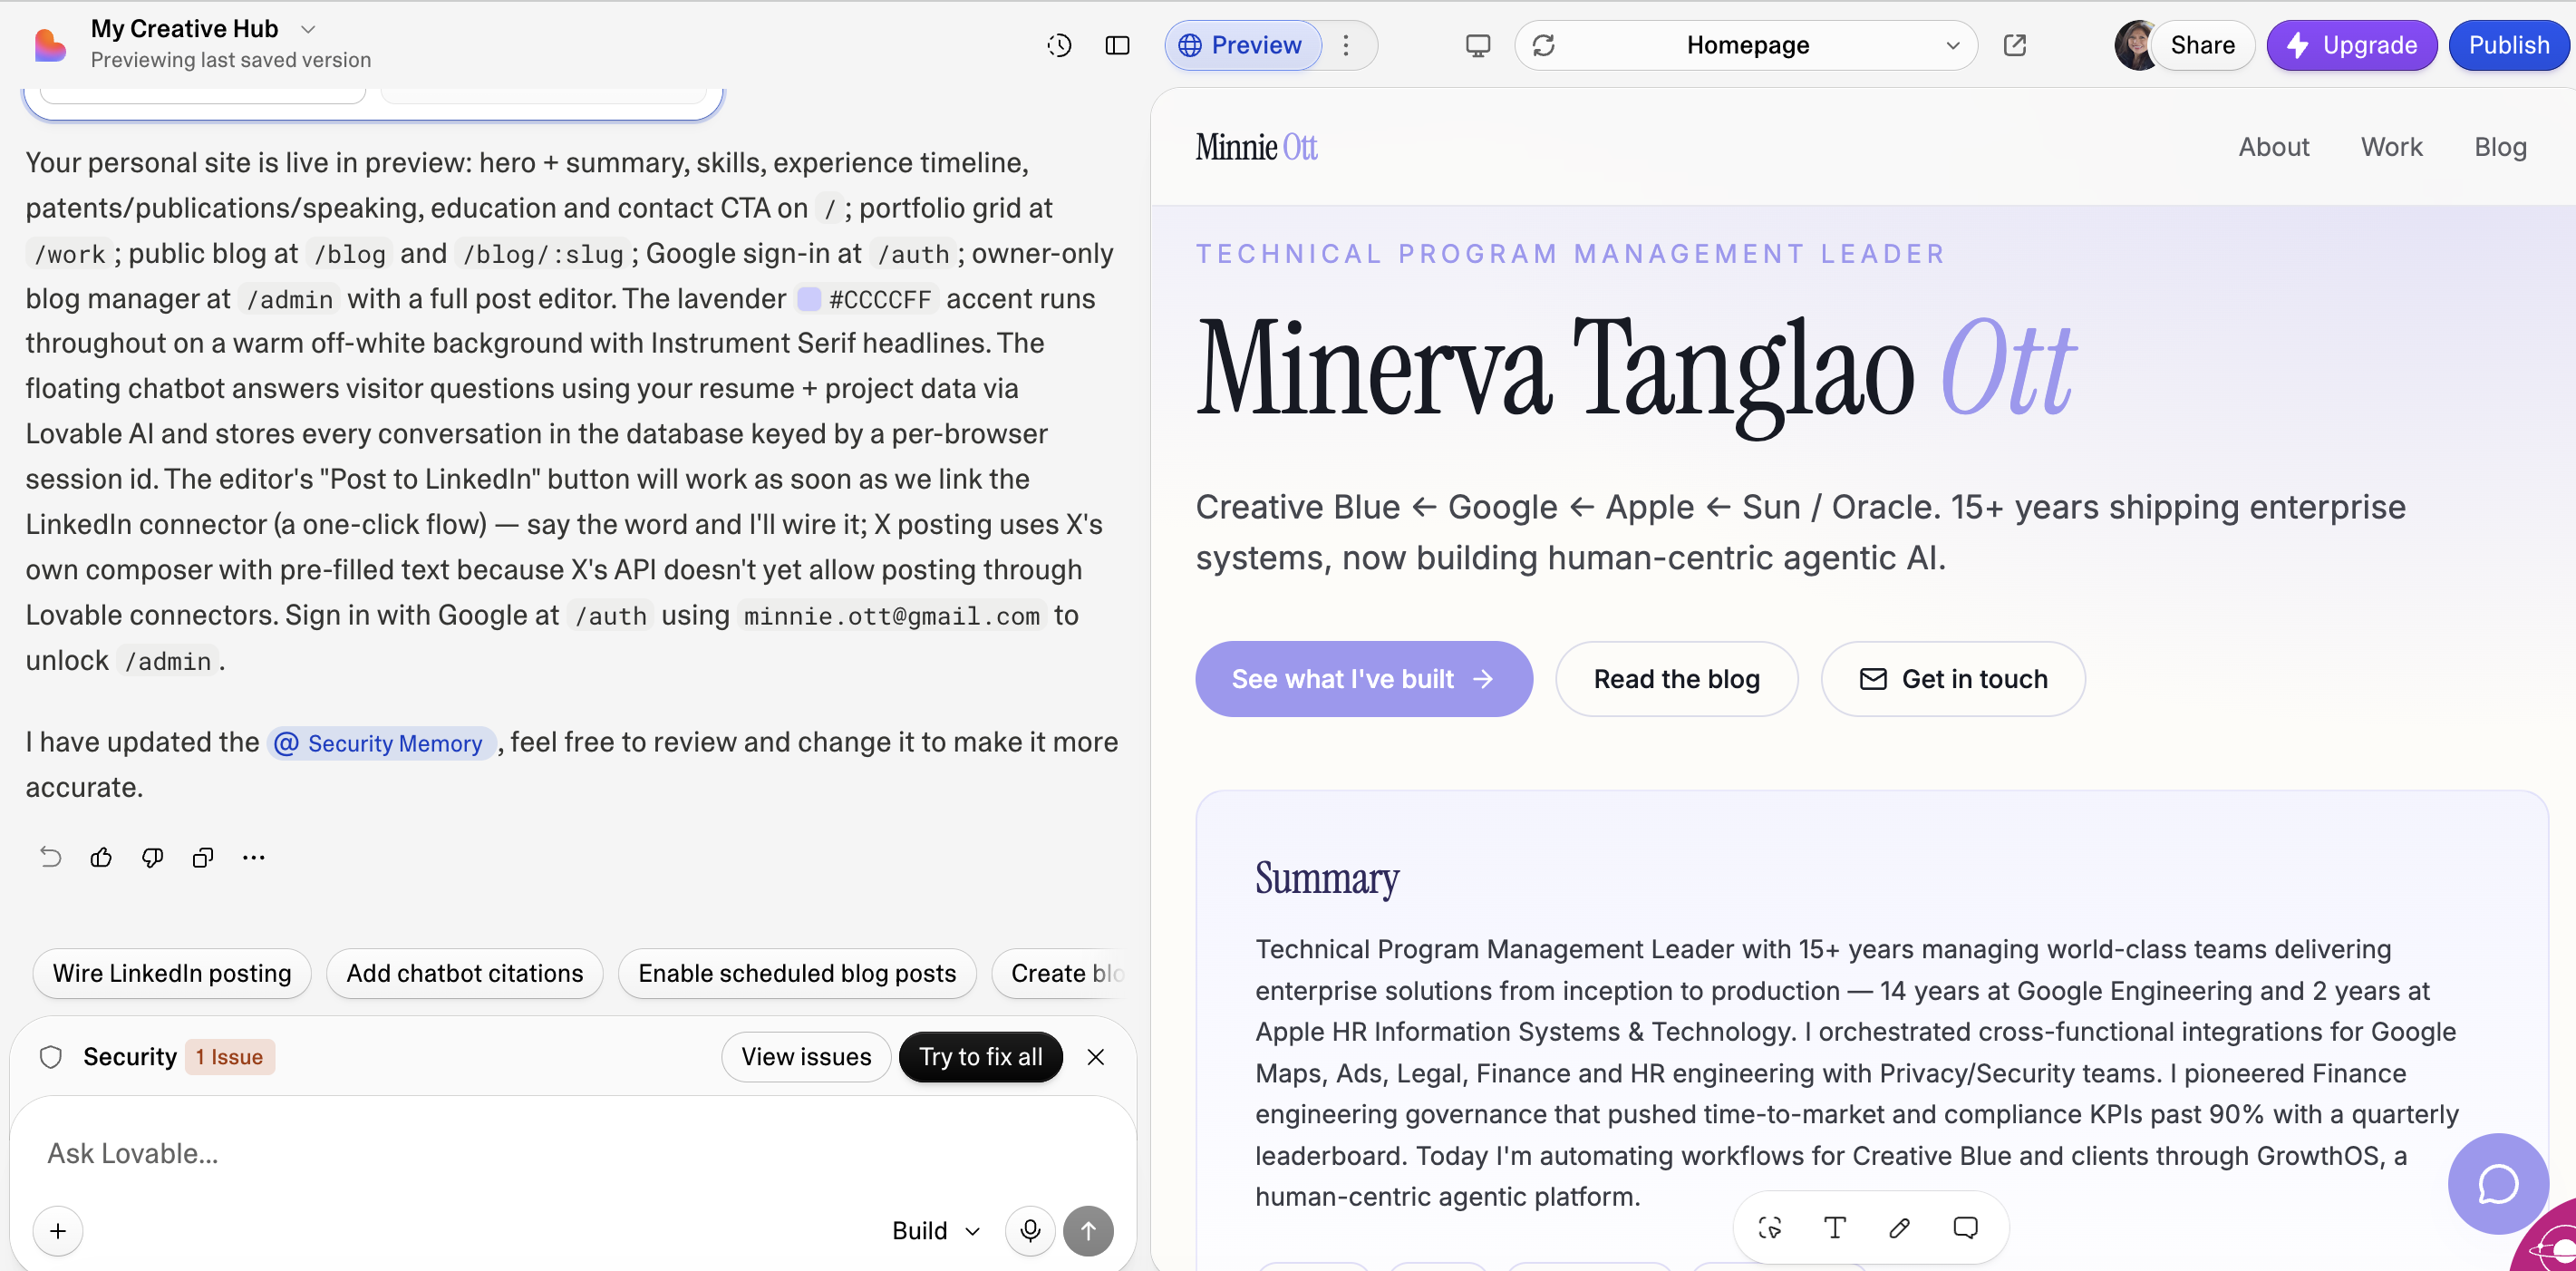Go to Blog in the site nav

[2500, 147]
